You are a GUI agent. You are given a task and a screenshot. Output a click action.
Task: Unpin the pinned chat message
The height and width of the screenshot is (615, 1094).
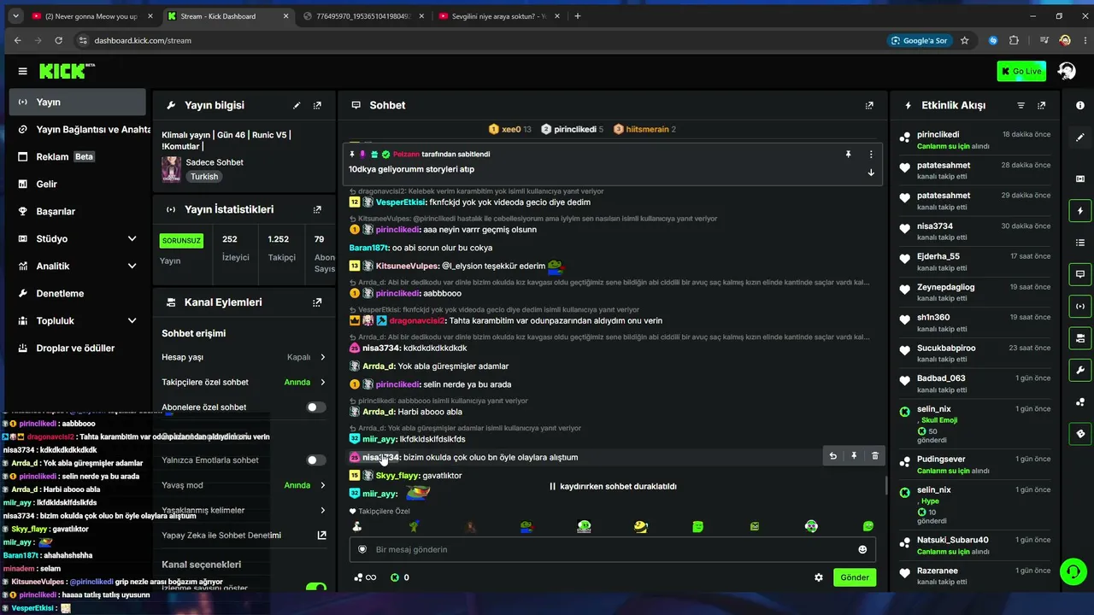coord(849,155)
